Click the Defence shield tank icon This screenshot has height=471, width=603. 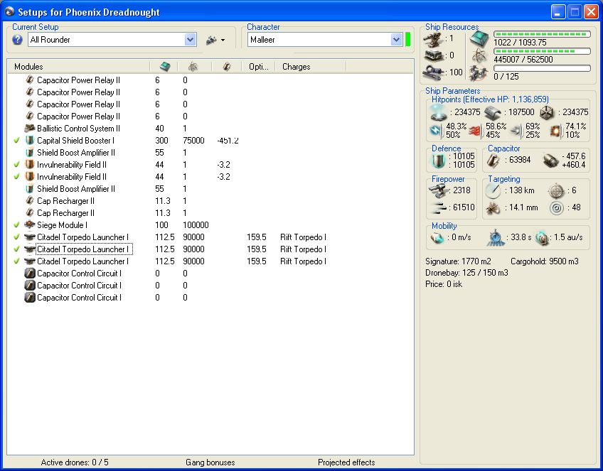(x=438, y=161)
